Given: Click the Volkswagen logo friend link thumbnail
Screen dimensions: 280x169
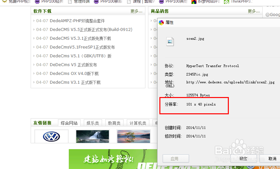Looking at the screenshot, I should (52, 136).
